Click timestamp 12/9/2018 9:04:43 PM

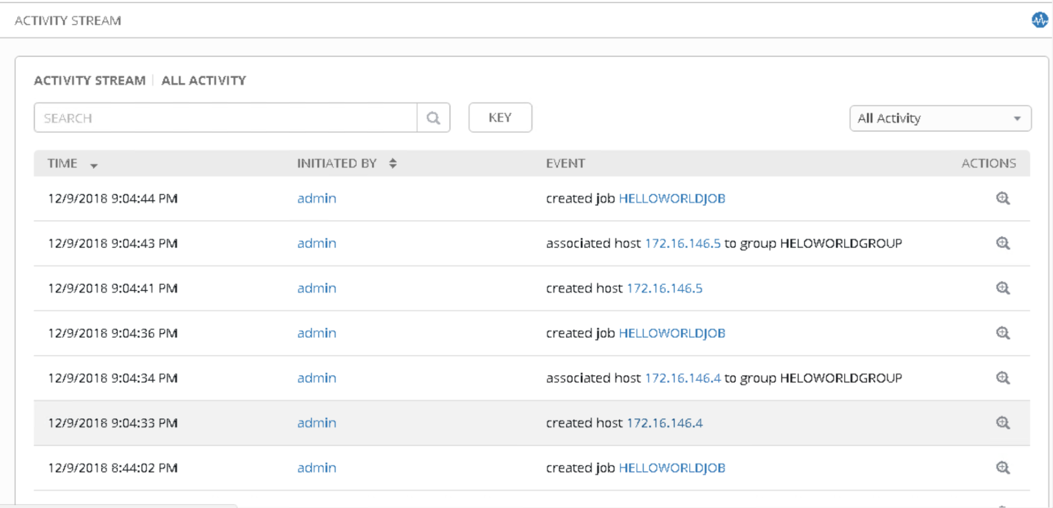click(113, 243)
